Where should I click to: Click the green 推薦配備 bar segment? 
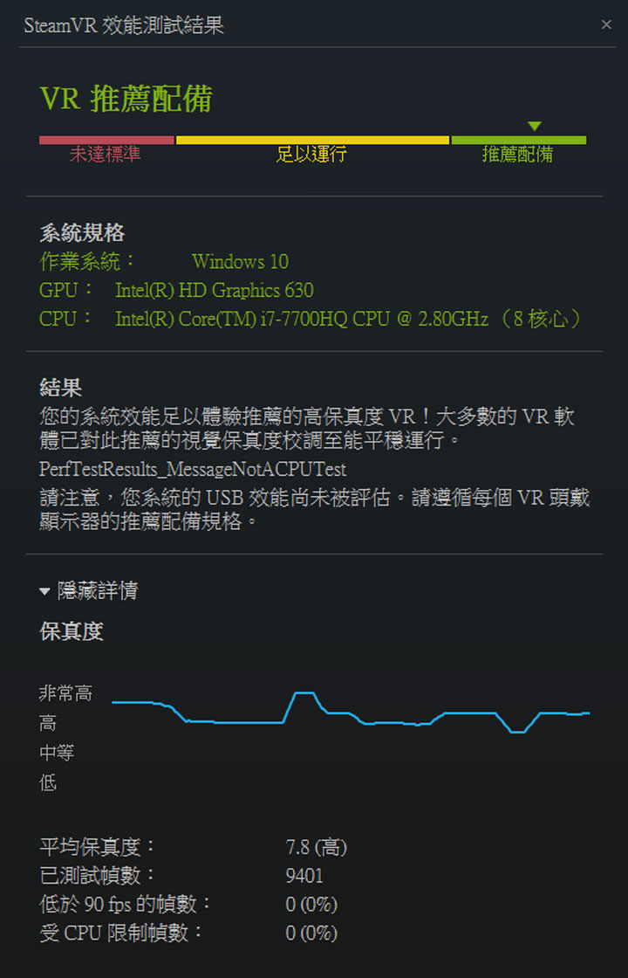[x=518, y=141]
